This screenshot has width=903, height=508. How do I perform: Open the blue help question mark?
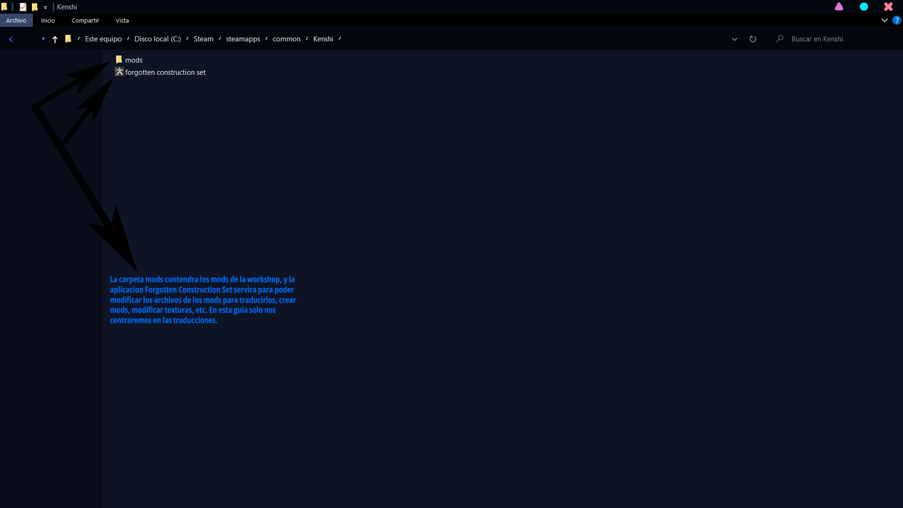(896, 20)
